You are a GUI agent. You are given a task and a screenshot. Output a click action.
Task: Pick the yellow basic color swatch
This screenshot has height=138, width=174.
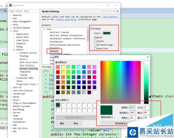(63, 72)
